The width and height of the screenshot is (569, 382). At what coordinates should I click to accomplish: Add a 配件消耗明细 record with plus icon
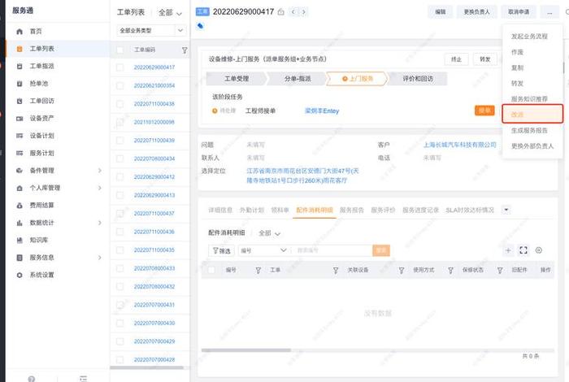(508, 250)
